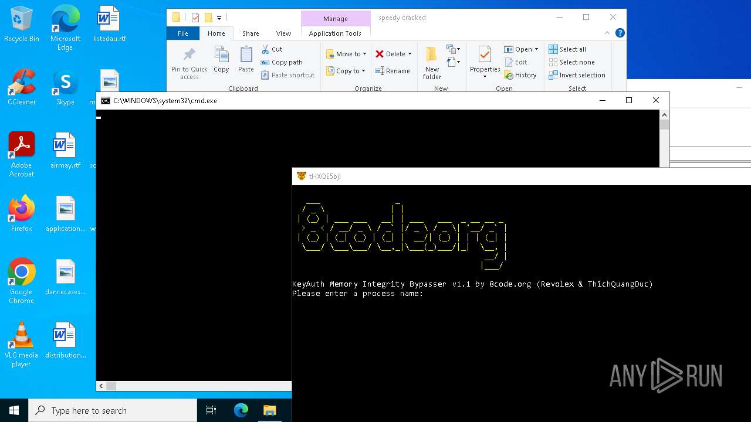
Task: Select distribution document on desktop
Action: pyautogui.click(x=65, y=341)
